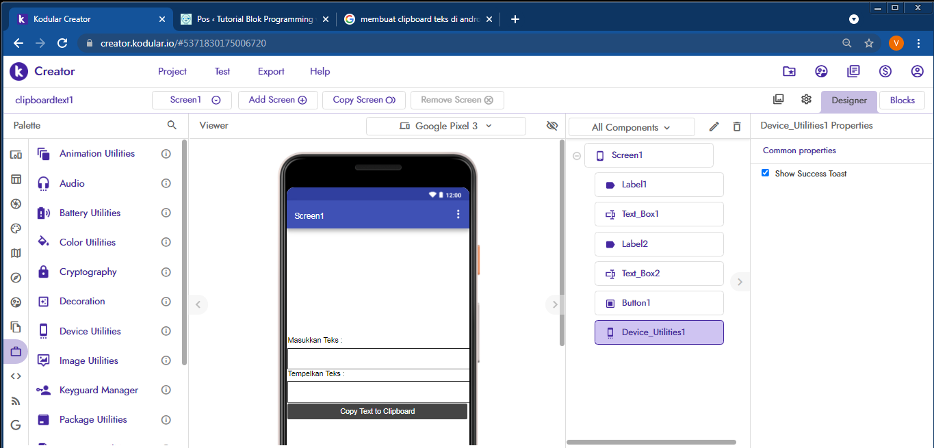
Task: Uncheck the Show Success Toast checkbox
Action: coord(766,173)
